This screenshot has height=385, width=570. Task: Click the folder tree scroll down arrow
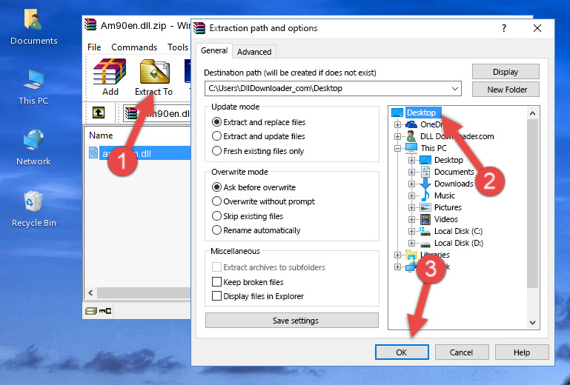pos(532,323)
